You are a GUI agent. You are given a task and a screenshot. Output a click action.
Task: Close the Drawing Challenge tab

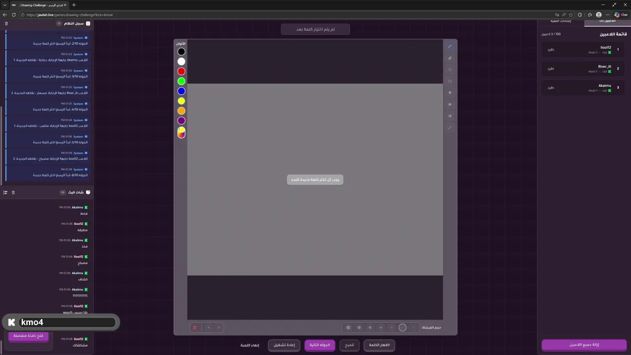65,5
